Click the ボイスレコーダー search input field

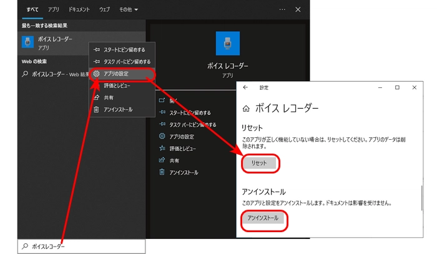click(x=81, y=247)
